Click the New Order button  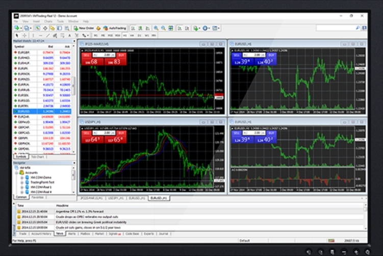pos(84,28)
